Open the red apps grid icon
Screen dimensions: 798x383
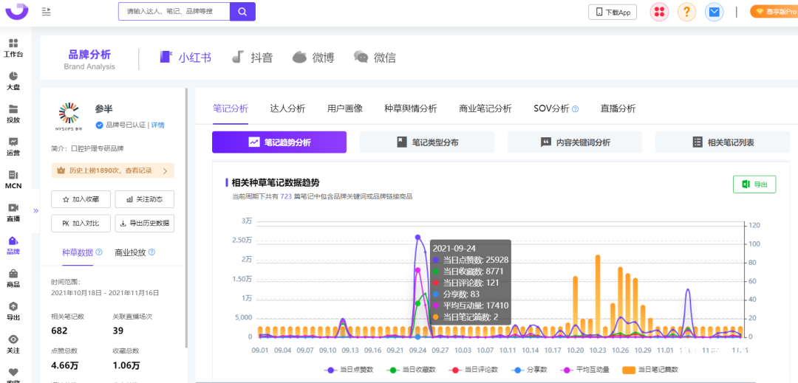click(x=659, y=12)
